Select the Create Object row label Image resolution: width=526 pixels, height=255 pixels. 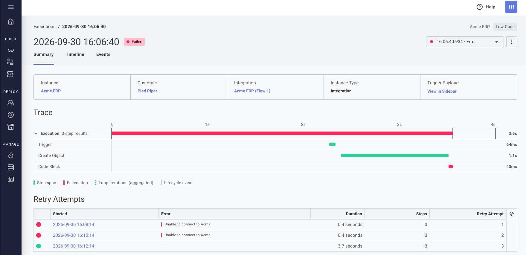[x=51, y=155]
